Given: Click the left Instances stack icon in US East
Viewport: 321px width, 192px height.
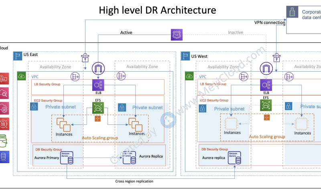Looking at the screenshot, I should coord(63,124).
